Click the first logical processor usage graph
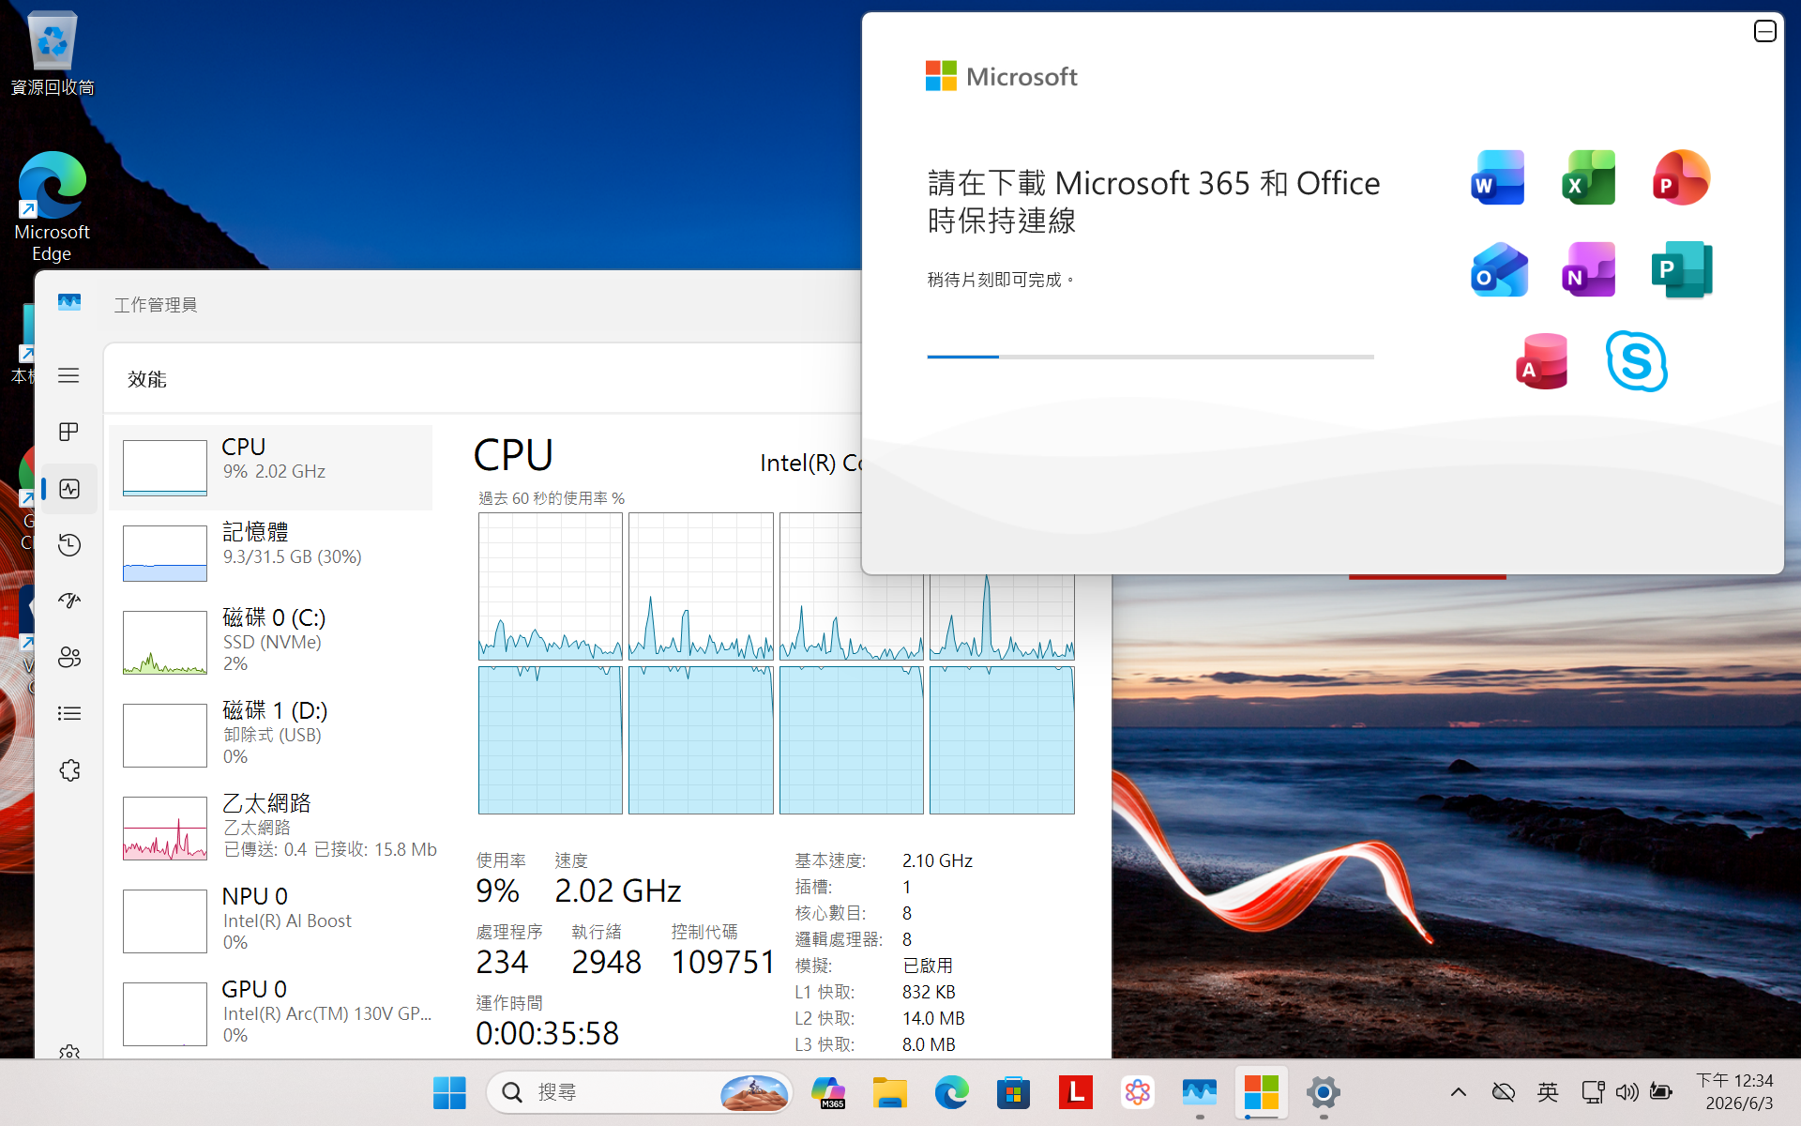 coord(551,586)
